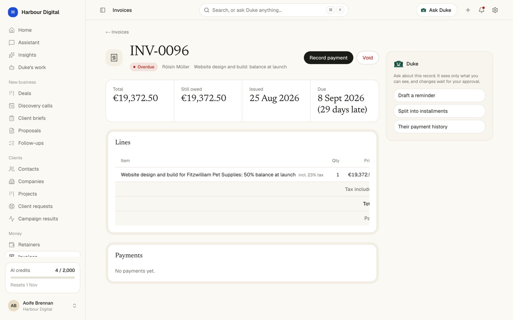Viewport: 513px width, 320px height.
Task: Choose Their payment history suggestion
Action: (x=439, y=127)
